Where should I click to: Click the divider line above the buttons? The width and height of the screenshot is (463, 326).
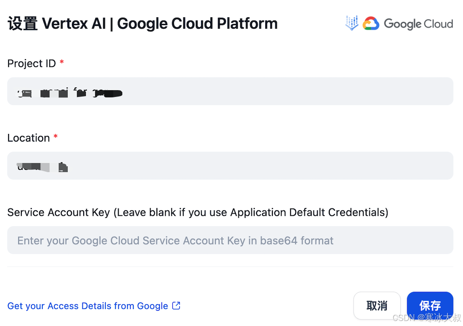pyautogui.click(x=230, y=267)
